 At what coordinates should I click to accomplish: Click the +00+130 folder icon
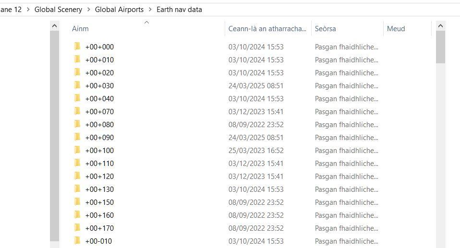point(77,189)
